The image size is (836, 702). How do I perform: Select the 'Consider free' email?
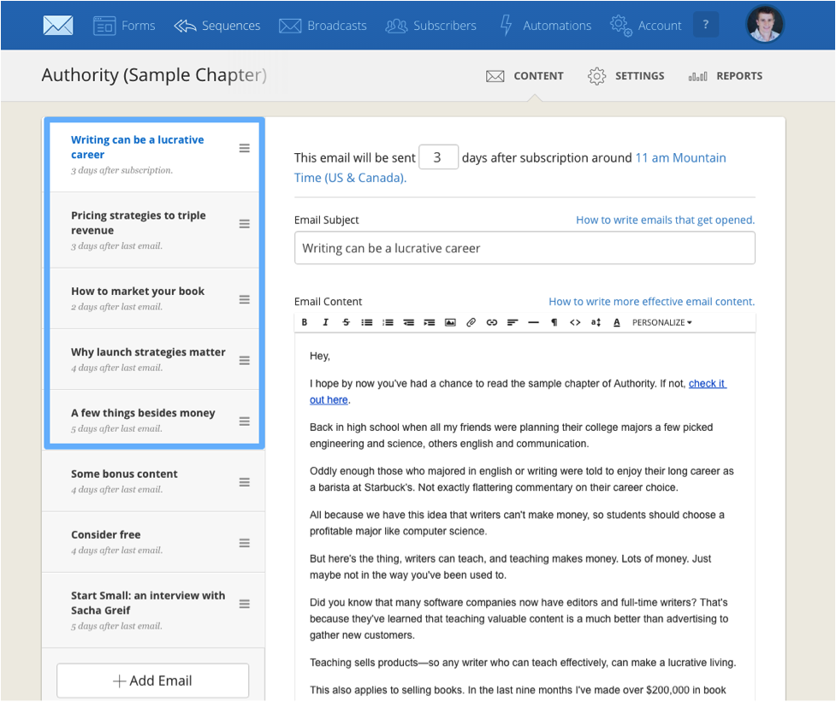pyautogui.click(x=153, y=542)
